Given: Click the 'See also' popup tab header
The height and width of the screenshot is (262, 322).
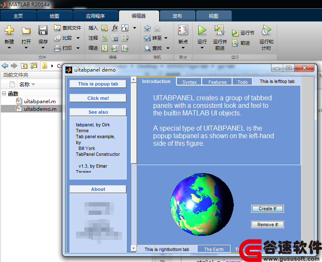Looking at the screenshot, I should pyautogui.click(x=98, y=112).
